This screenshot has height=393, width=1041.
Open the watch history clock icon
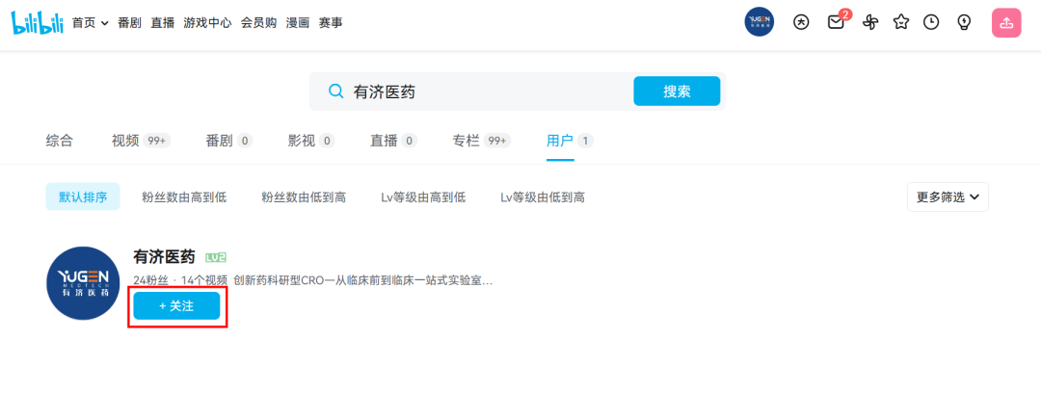pyautogui.click(x=931, y=22)
